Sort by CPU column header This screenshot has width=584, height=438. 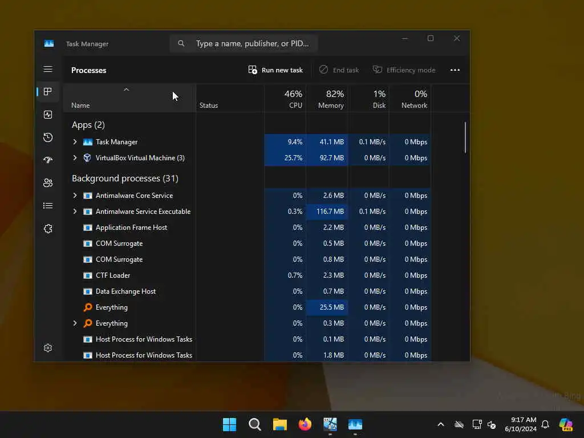pyautogui.click(x=285, y=98)
